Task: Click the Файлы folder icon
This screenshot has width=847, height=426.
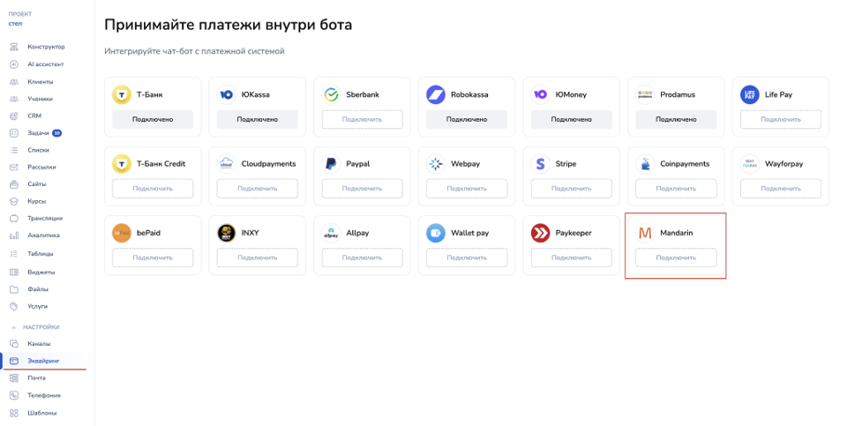Action: point(14,289)
